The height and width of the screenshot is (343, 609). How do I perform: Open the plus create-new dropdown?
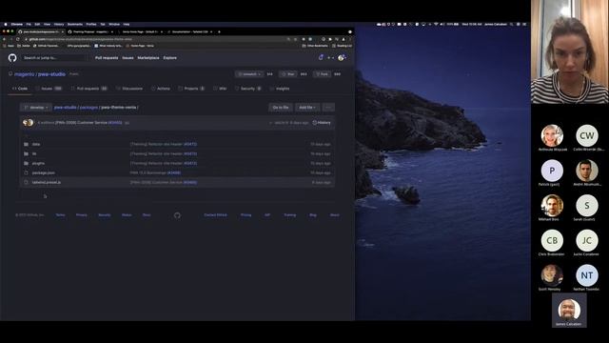(x=330, y=58)
